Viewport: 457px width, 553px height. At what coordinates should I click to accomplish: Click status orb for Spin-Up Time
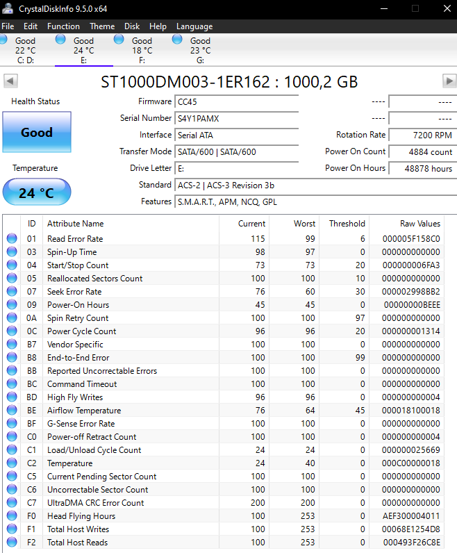click(x=12, y=251)
